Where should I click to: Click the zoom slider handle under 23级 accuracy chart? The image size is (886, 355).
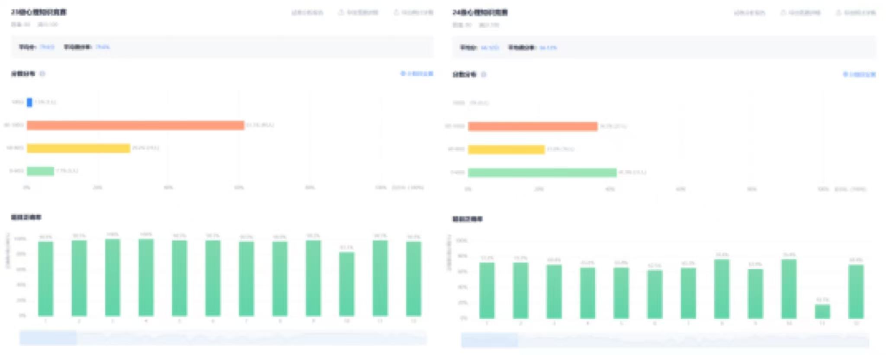pos(48,338)
